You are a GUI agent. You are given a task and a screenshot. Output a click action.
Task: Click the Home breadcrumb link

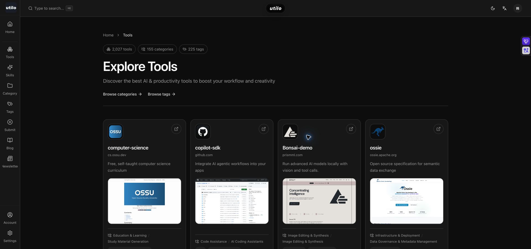(108, 35)
